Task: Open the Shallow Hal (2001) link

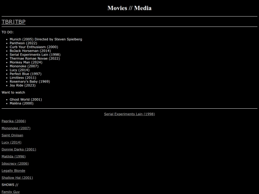Action: point(17,178)
